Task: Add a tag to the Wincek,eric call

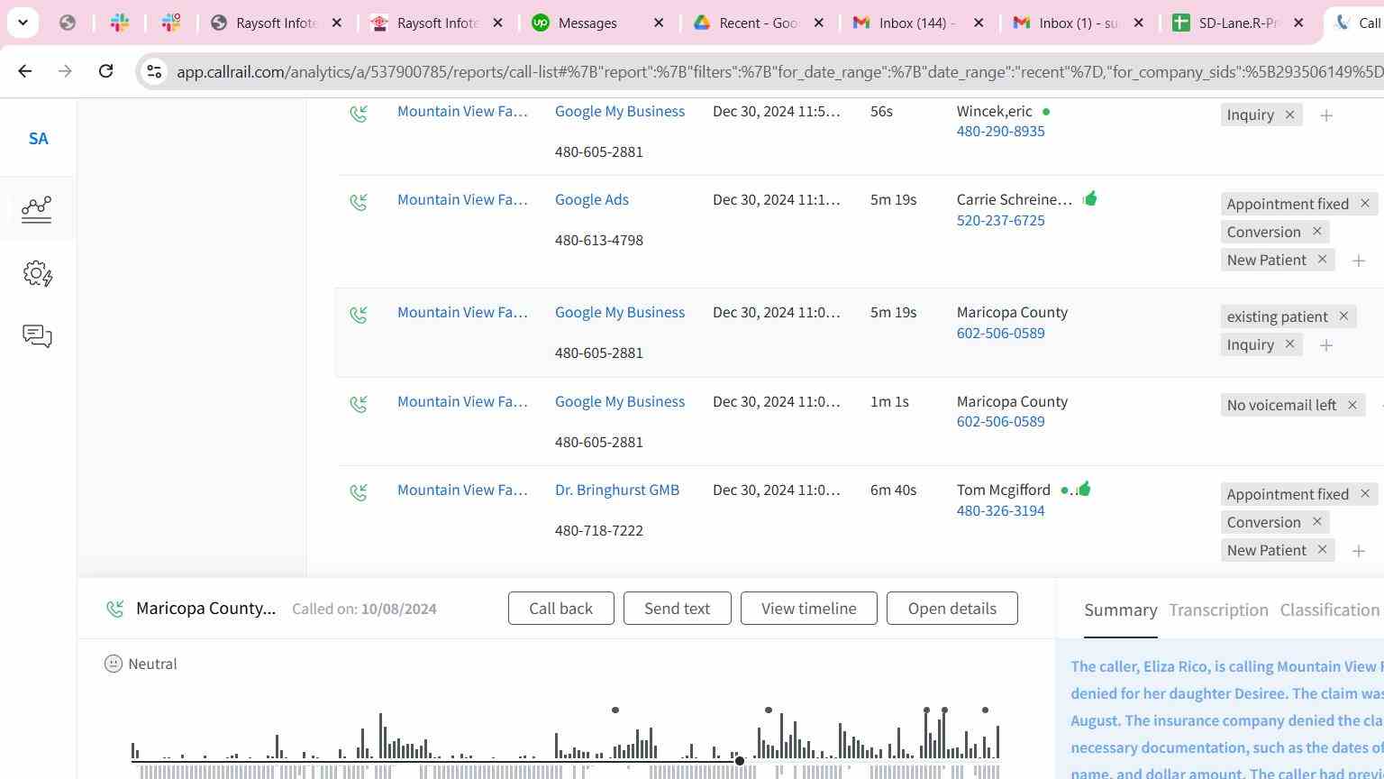Action: pyautogui.click(x=1325, y=115)
